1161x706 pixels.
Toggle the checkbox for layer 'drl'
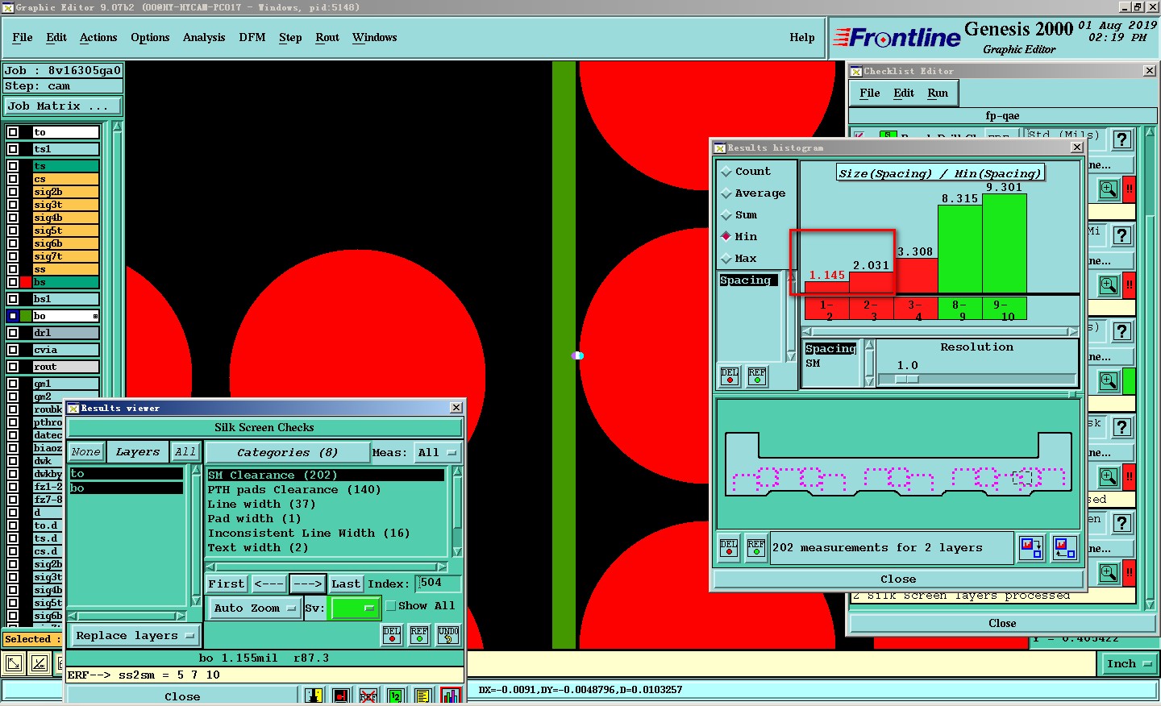click(13, 333)
